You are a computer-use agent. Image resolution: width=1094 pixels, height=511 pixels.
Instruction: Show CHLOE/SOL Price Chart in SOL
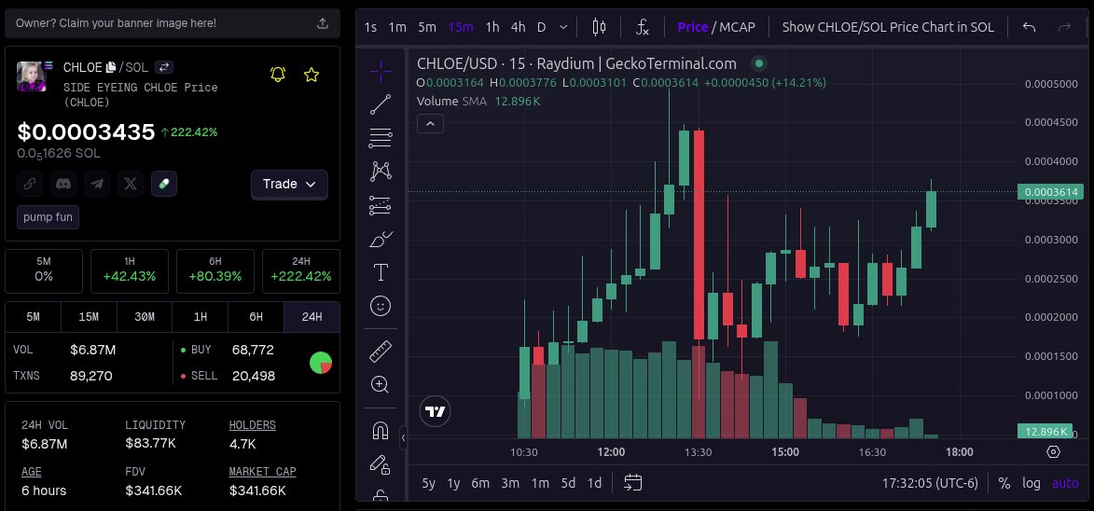tap(888, 27)
